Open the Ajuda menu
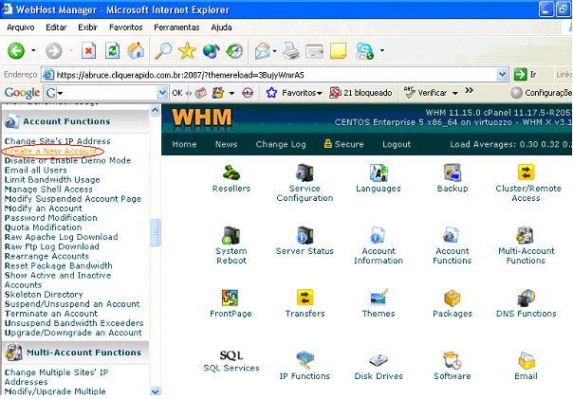Viewport: 573px width, 399px height. click(x=221, y=27)
